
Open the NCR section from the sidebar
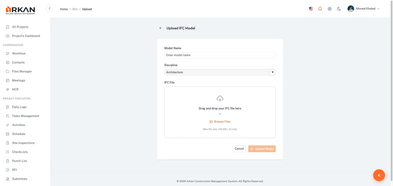pyautogui.click(x=15, y=89)
